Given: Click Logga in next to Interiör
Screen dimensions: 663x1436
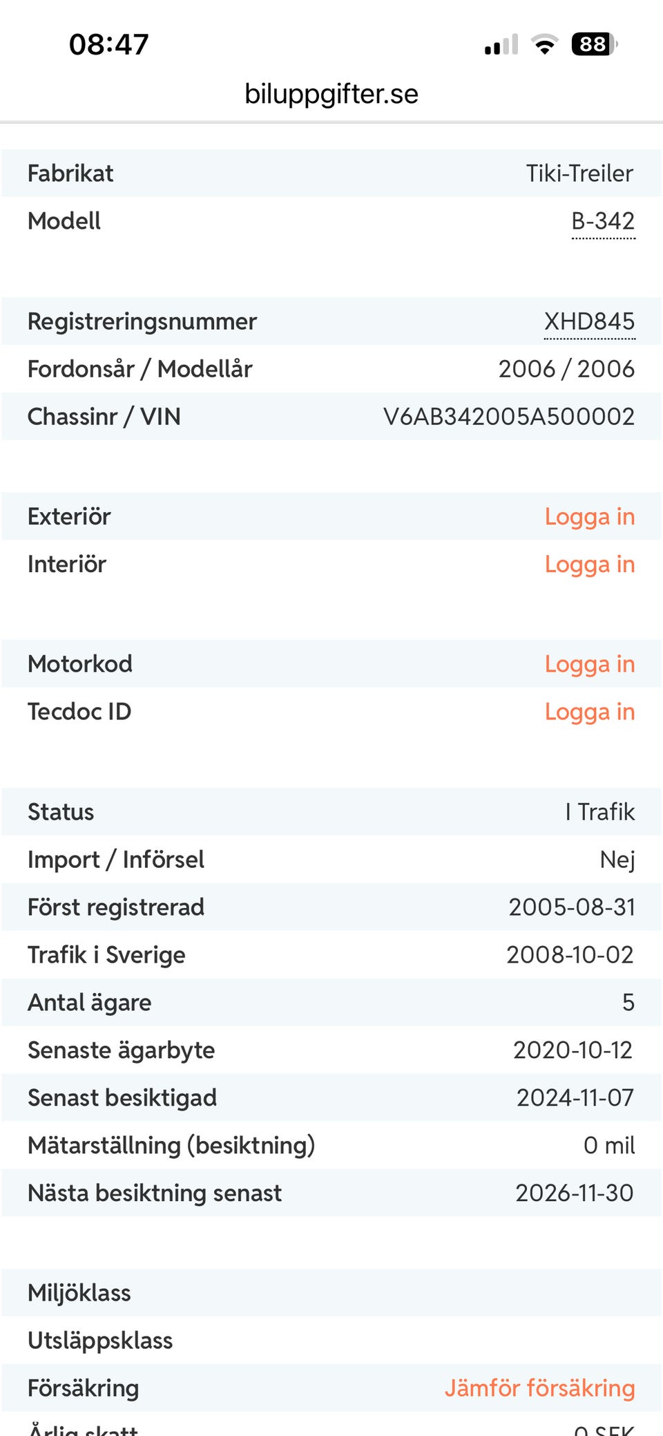Looking at the screenshot, I should coord(589,565).
